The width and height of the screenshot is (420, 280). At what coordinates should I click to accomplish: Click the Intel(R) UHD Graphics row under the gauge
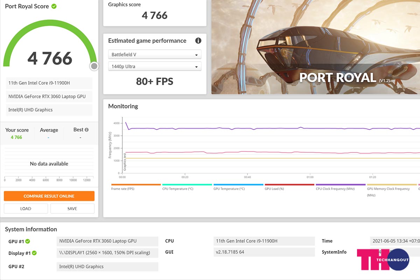coord(49,110)
